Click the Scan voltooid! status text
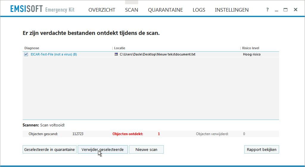 pos(52,125)
